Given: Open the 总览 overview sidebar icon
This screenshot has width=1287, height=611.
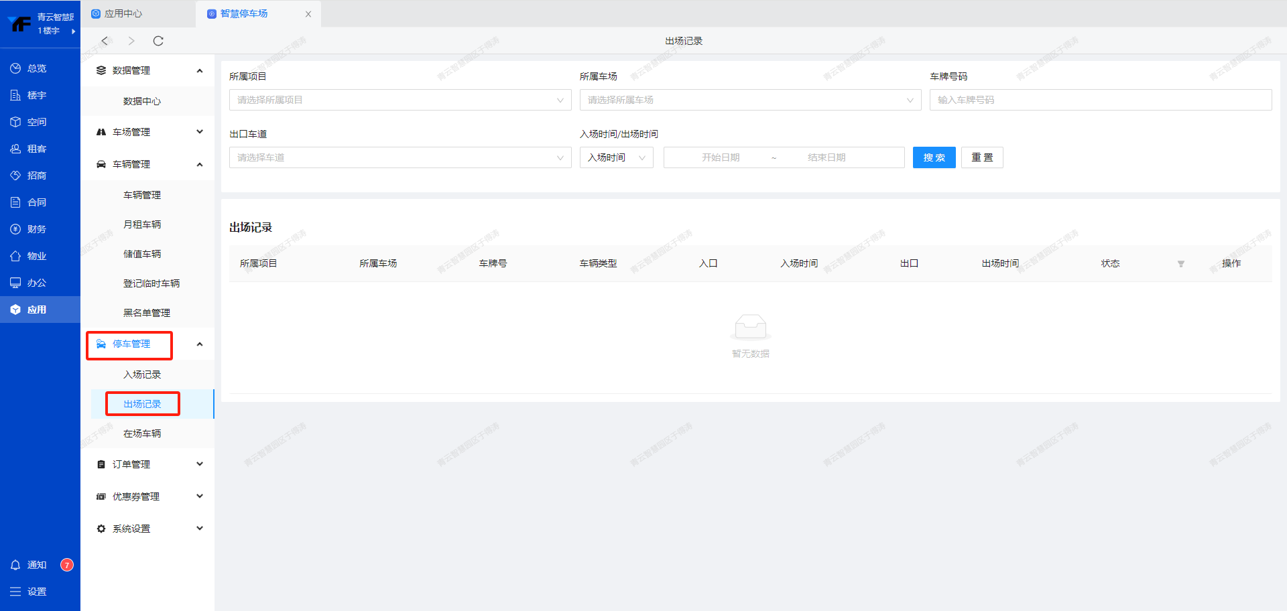Looking at the screenshot, I should 16,68.
